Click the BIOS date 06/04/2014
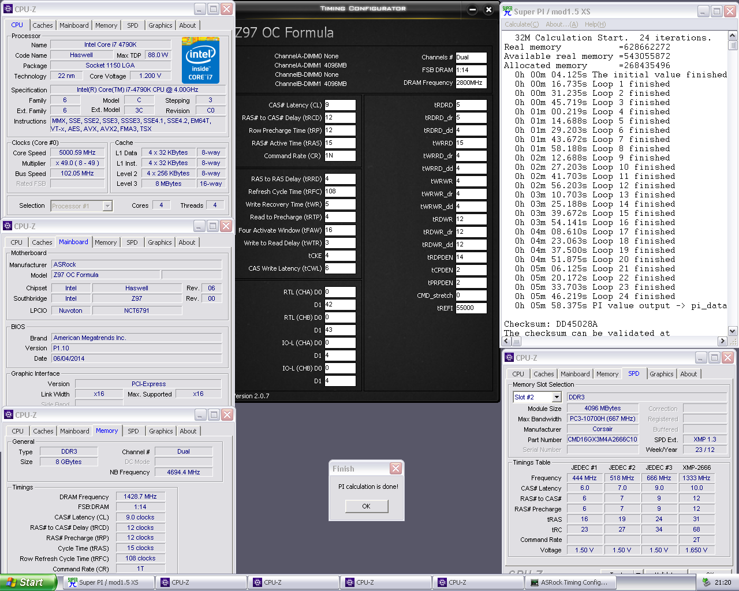Viewport: 739px width, 591px height. pyautogui.click(x=137, y=358)
